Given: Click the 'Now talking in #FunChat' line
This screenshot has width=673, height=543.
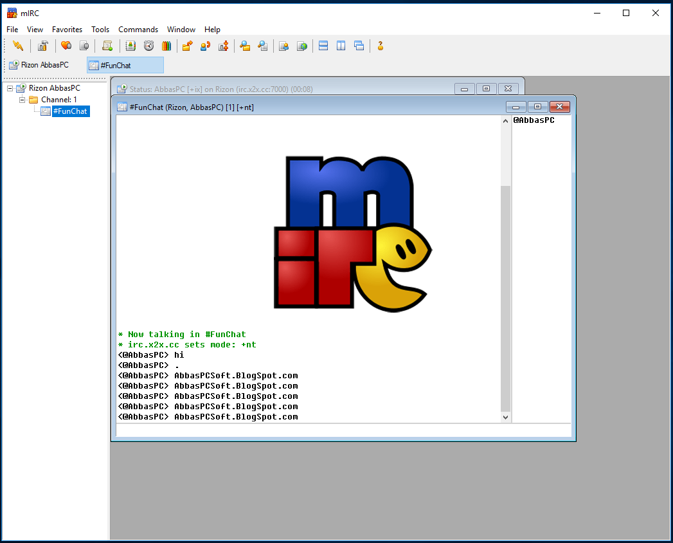Looking at the screenshot, I should pos(183,334).
